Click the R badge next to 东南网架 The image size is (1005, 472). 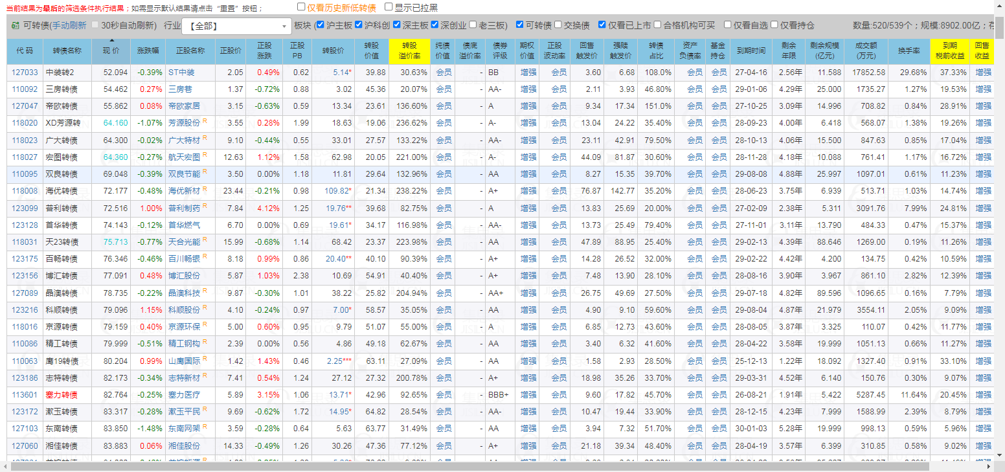(205, 426)
